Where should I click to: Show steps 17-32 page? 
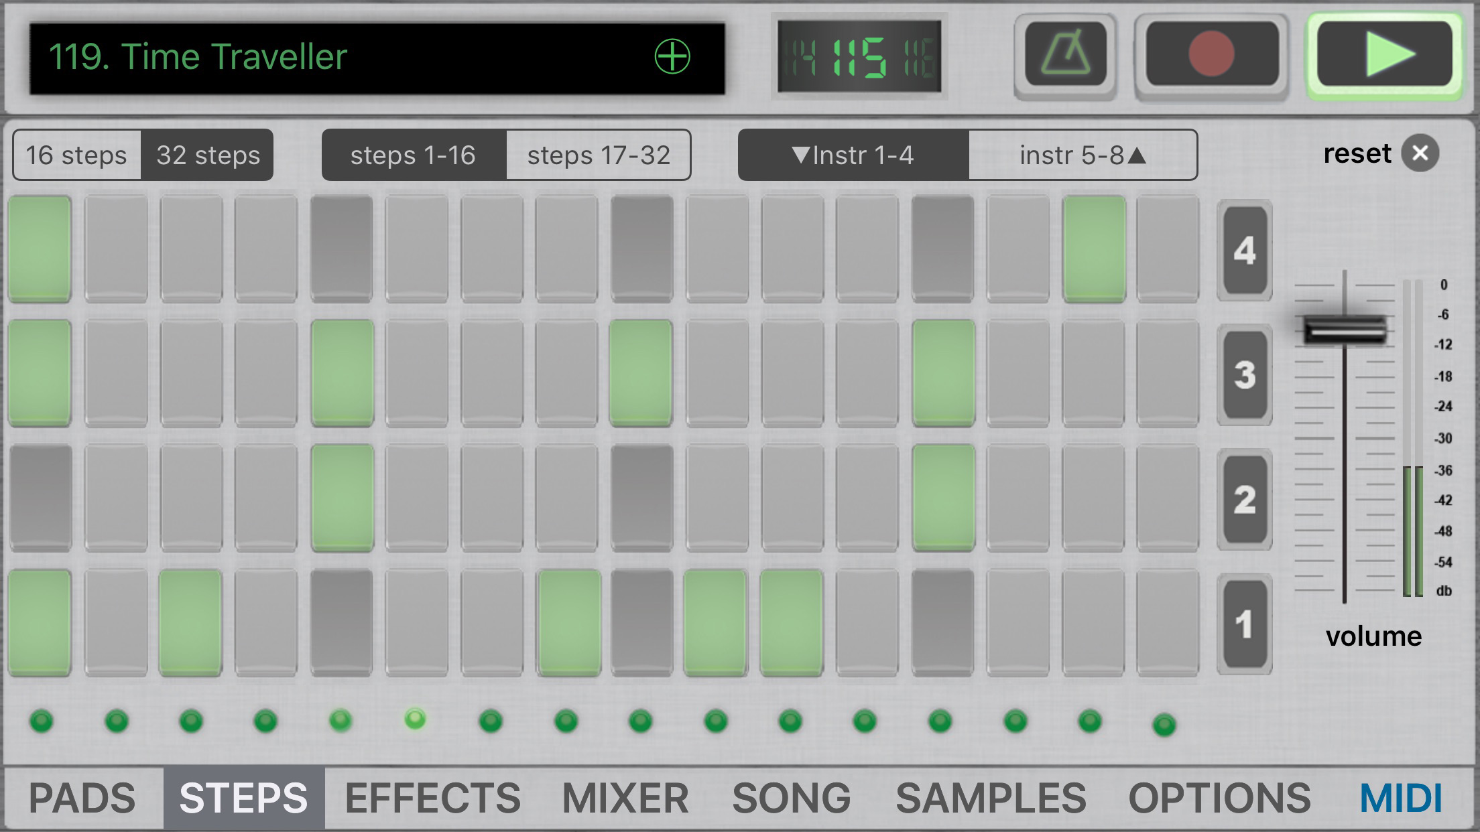click(598, 155)
